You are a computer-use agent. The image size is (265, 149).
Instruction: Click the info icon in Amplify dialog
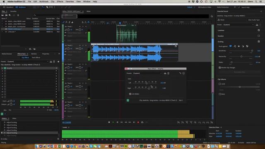183,73
